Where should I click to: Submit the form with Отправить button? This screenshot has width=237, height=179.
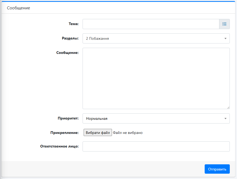tap(217, 169)
